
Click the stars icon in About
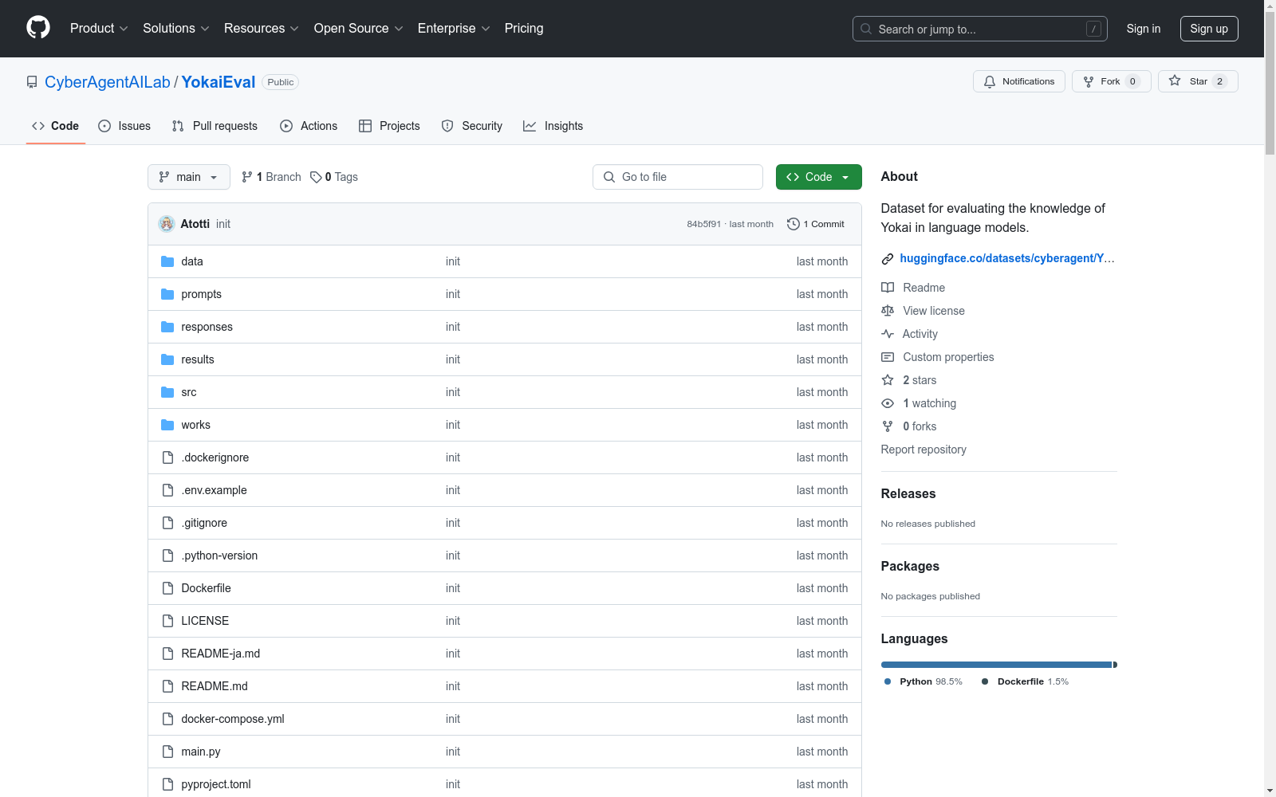tap(888, 380)
